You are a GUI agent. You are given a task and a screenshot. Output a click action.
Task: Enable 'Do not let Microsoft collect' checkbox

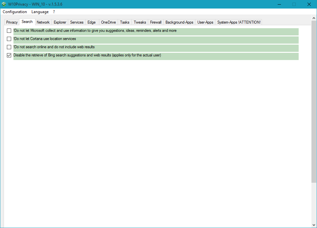pos(9,31)
